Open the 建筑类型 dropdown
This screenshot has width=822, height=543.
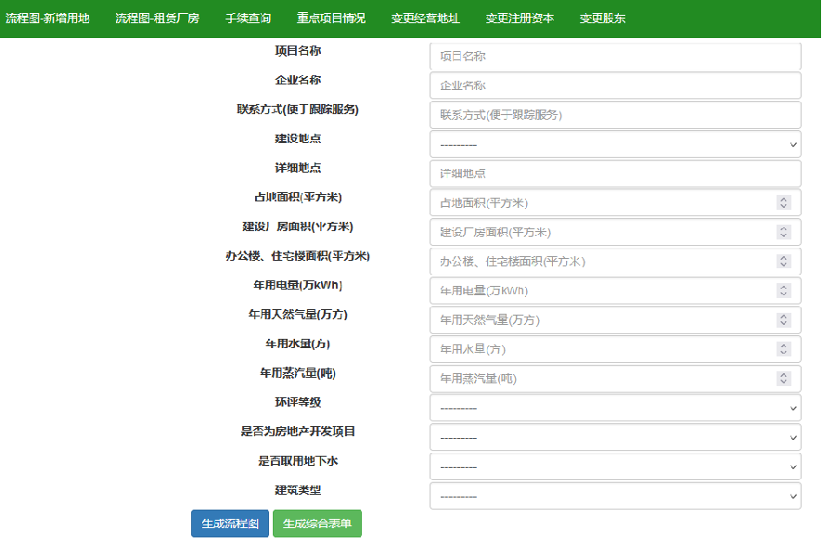pos(615,497)
